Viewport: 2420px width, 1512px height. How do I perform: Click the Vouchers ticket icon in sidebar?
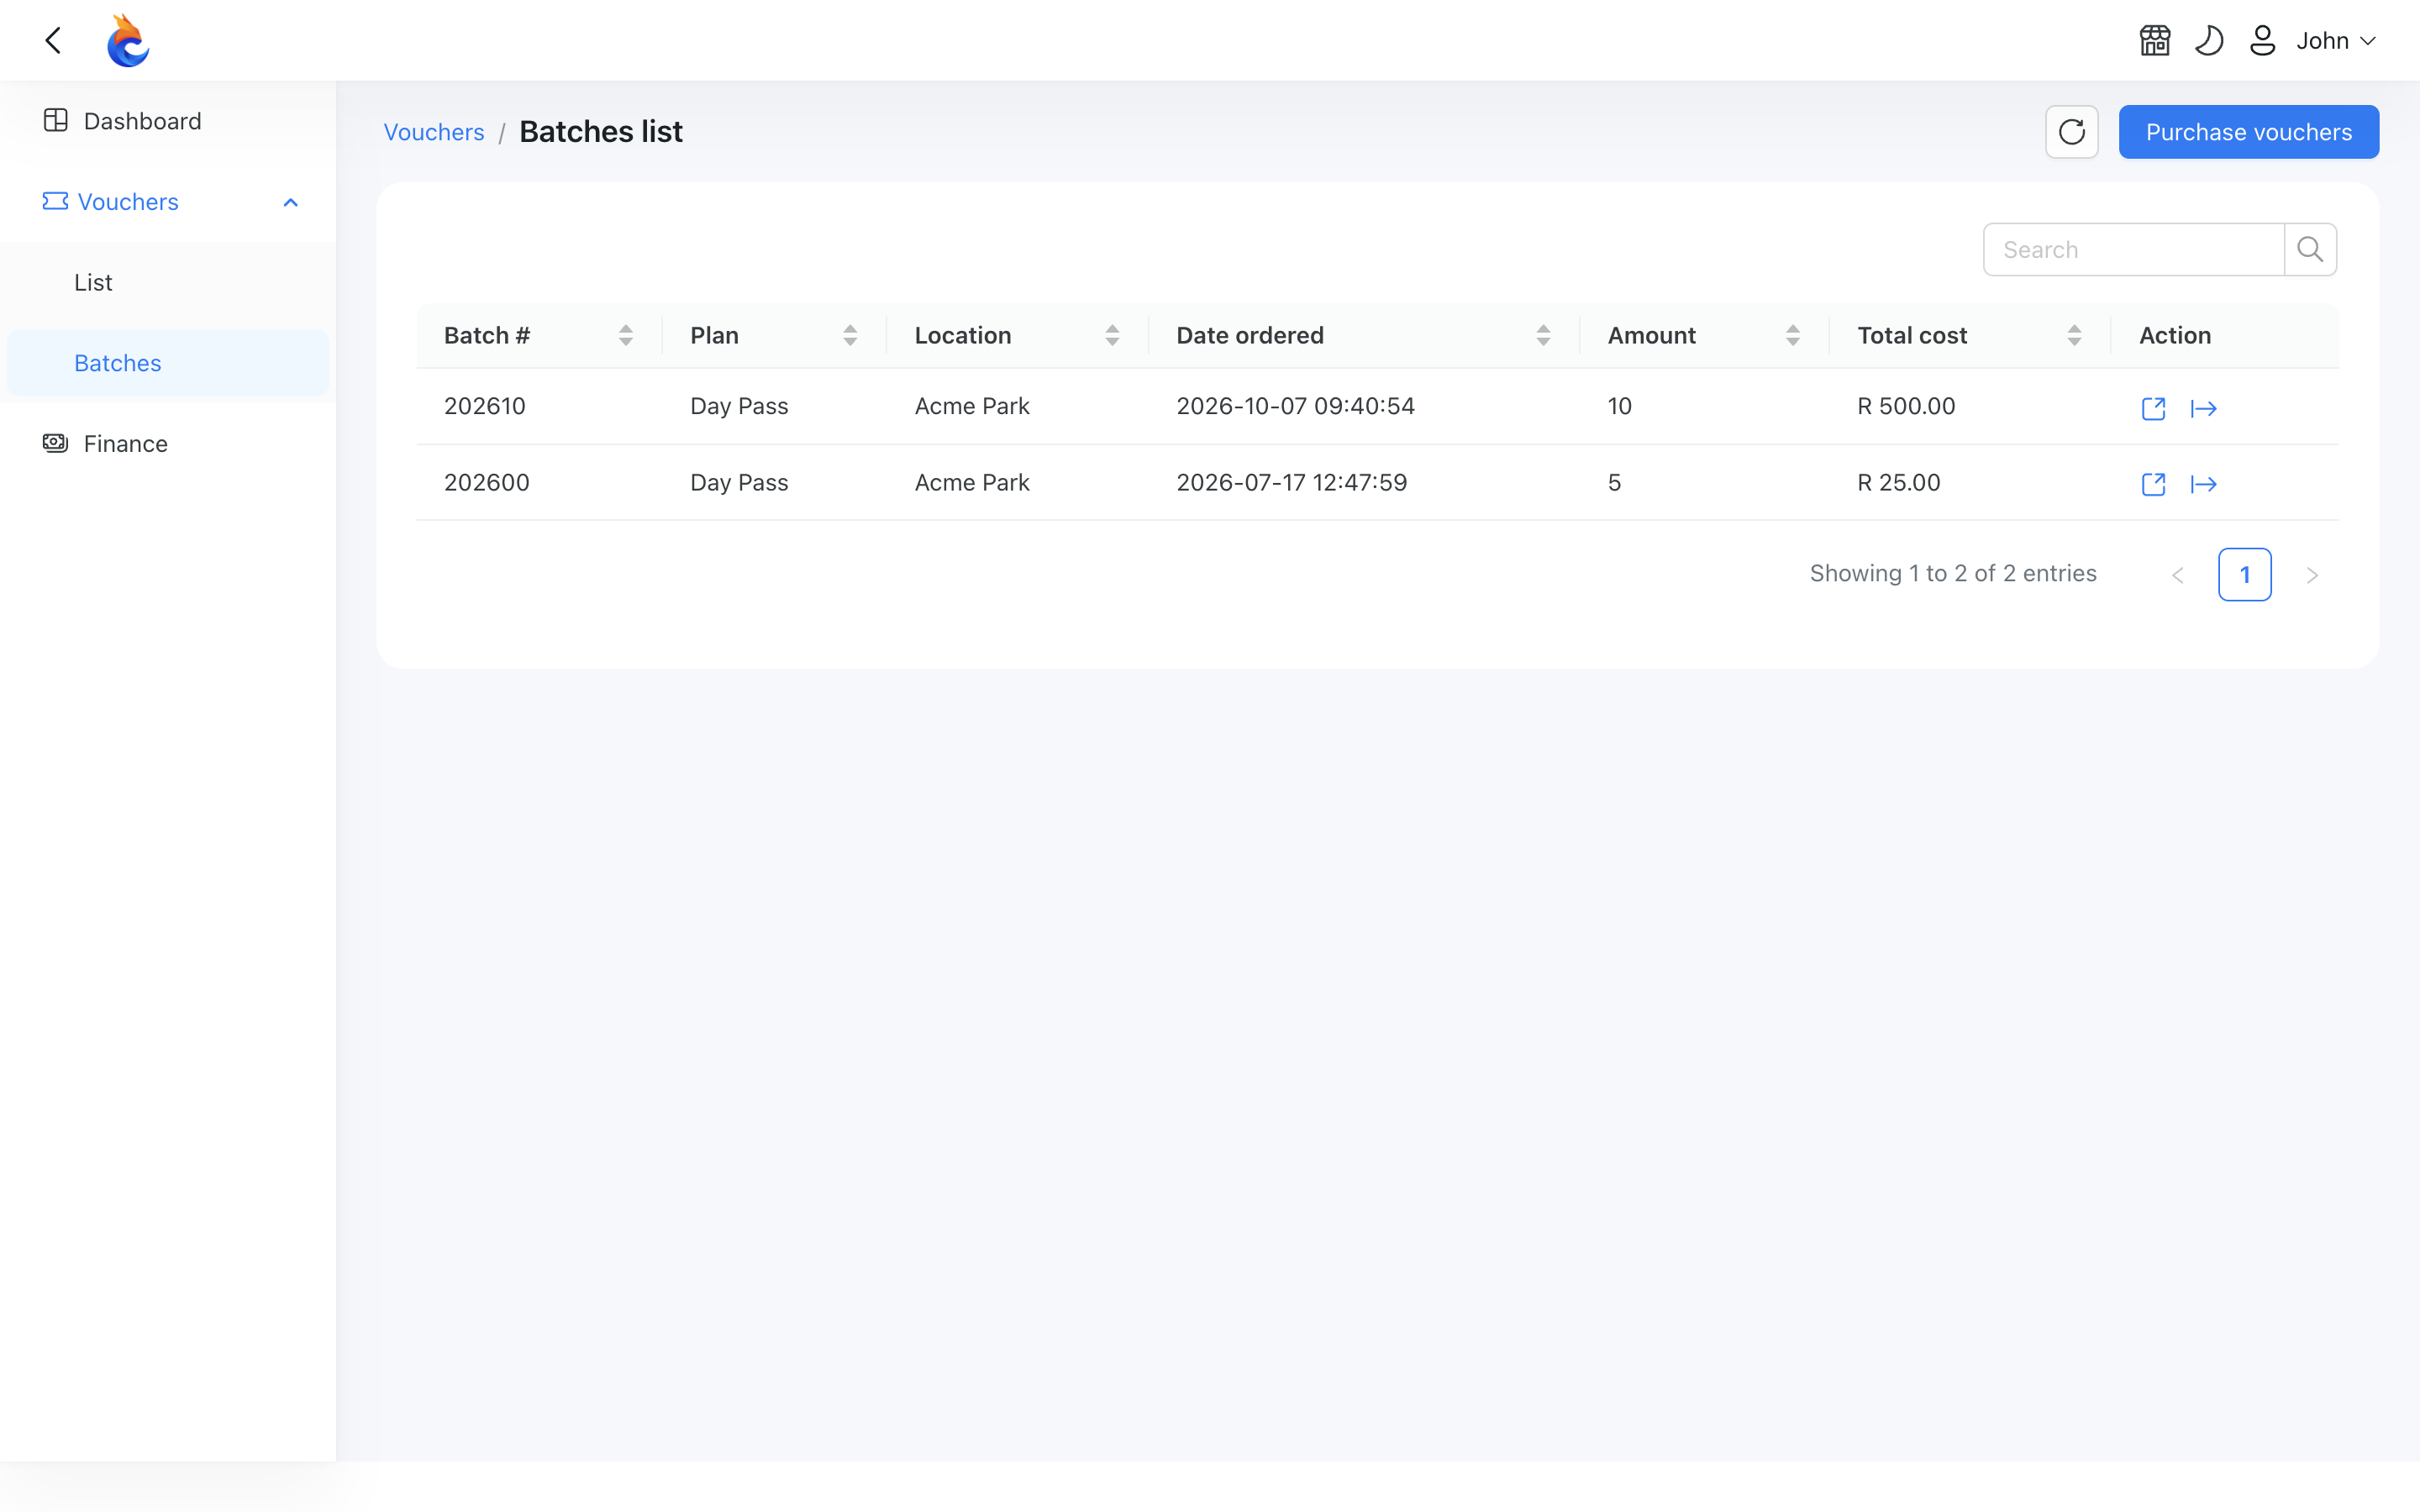pyautogui.click(x=55, y=201)
